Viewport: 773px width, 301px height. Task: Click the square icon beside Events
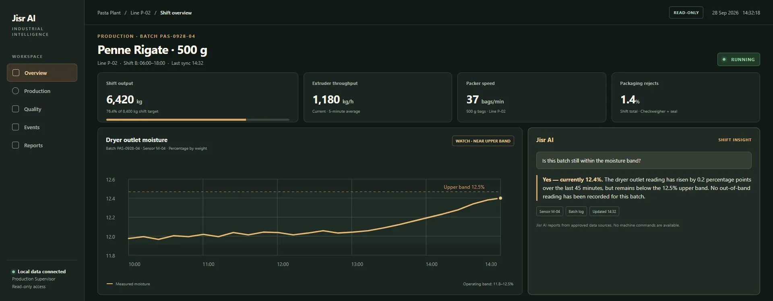[x=16, y=127]
